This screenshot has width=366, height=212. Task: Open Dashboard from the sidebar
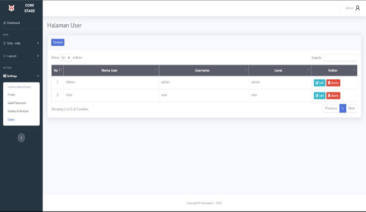14,23
